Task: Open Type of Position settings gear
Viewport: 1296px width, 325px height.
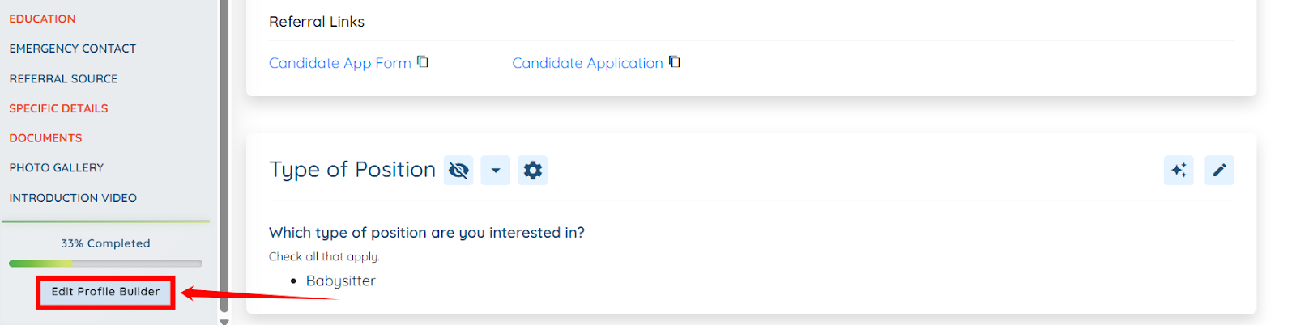Action: tap(532, 171)
